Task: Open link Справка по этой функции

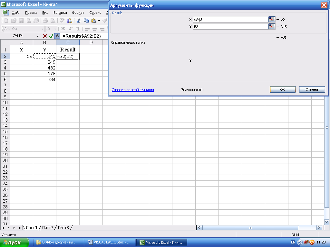Action: click(133, 90)
